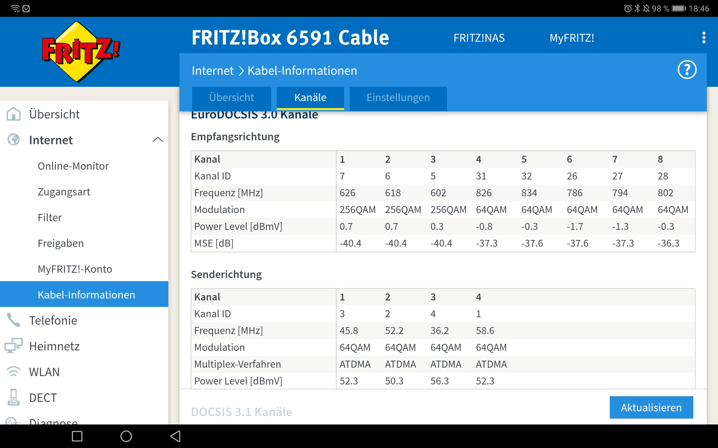Open Online-Monitor in the sidebar

[73, 166]
